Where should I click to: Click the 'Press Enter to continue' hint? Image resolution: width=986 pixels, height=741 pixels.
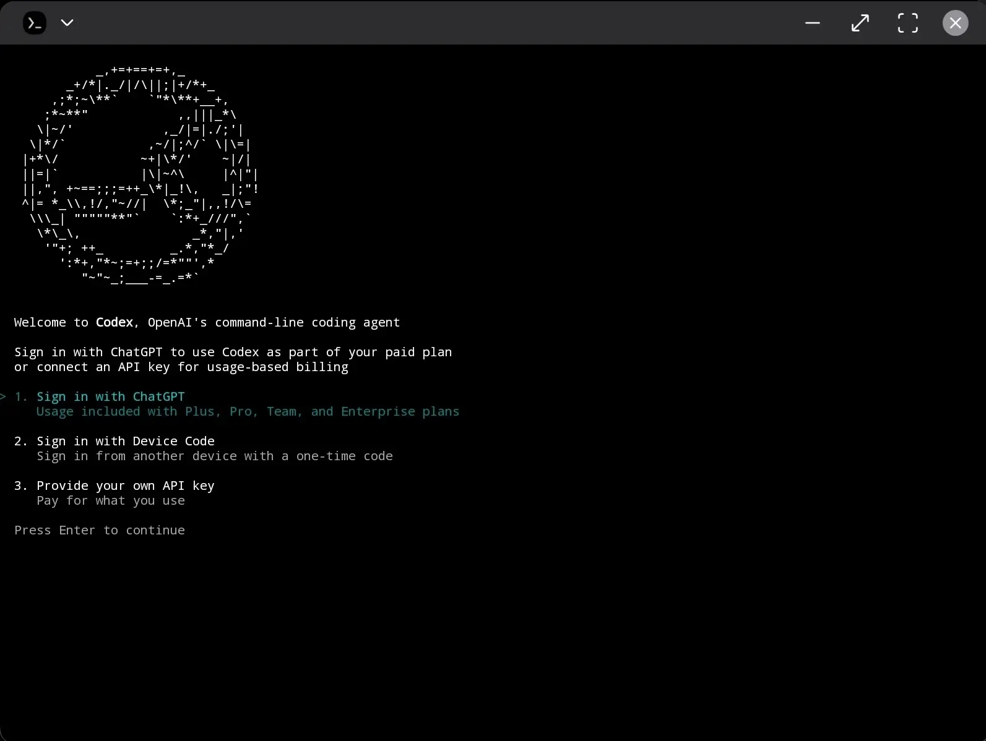(100, 530)
